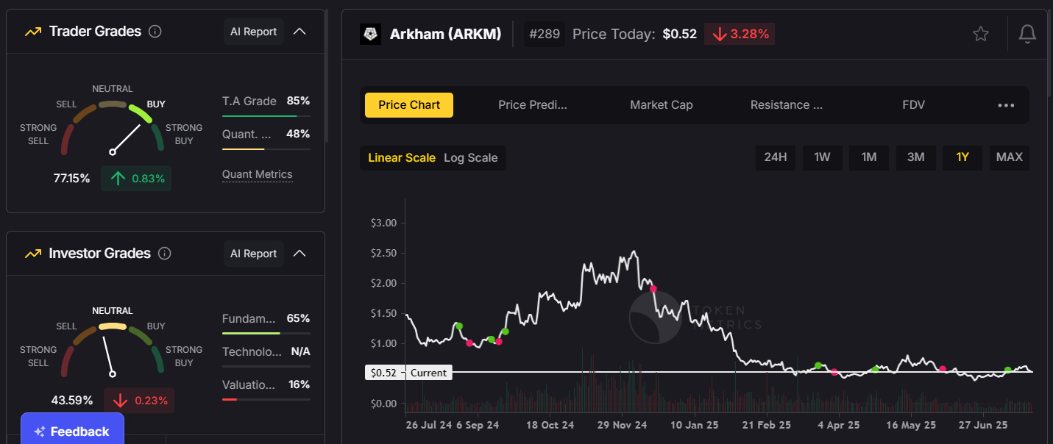Select the MAX time range
The width and height of the screenshot is (1053, 444).
[x=1009, y=157]
